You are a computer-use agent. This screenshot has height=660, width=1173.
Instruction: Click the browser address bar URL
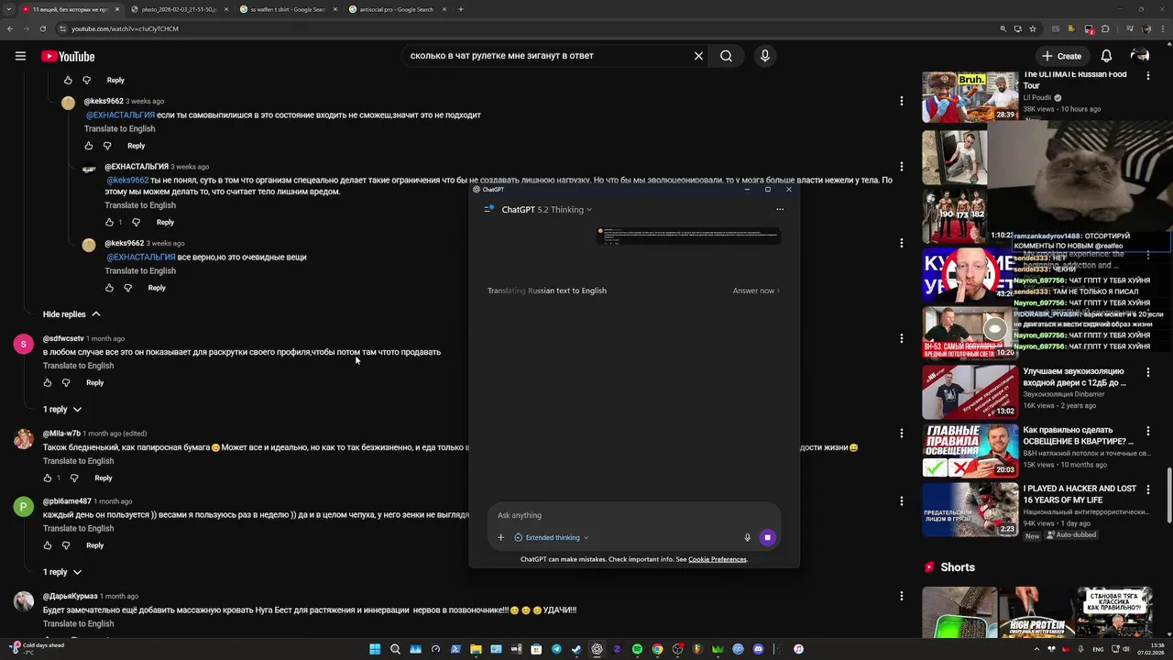pyautogui.click(x=125, y=28)
